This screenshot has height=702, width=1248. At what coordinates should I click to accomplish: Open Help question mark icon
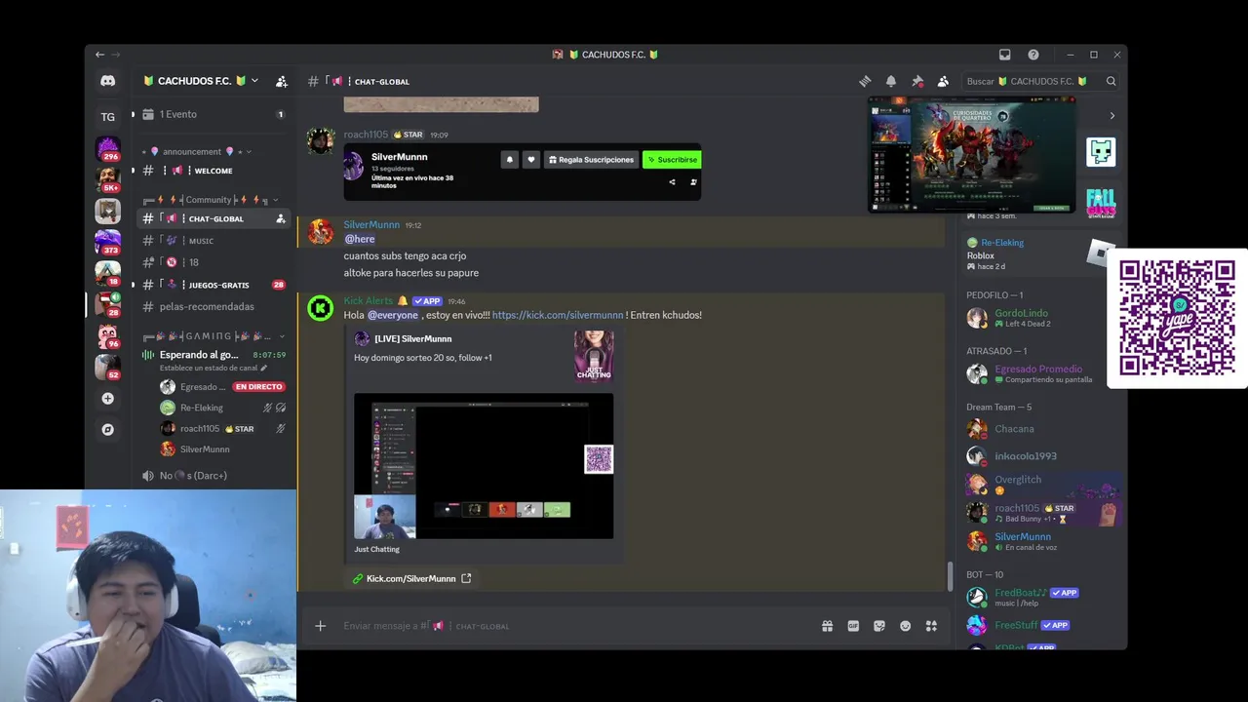[x=1033, y=55]
